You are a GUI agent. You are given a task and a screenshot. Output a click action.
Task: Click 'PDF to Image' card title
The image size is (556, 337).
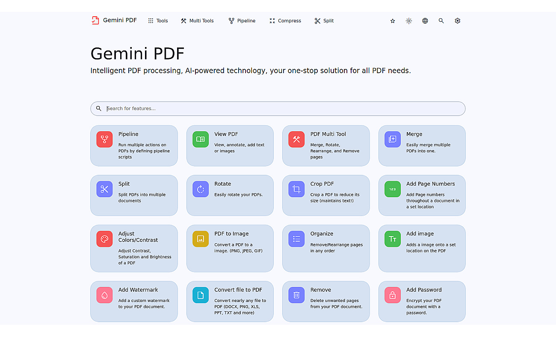(x=231, y=234)
